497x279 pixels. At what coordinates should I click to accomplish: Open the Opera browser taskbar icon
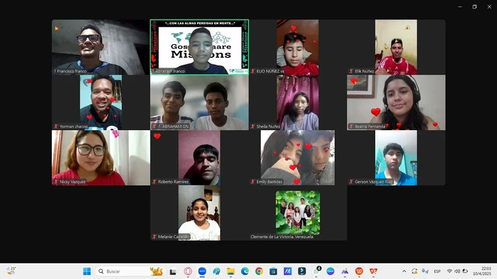point(188,271)
